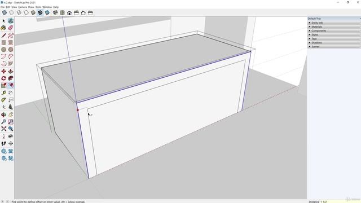
Task: Select the Polygon tool
Action: tap(11, 50)
